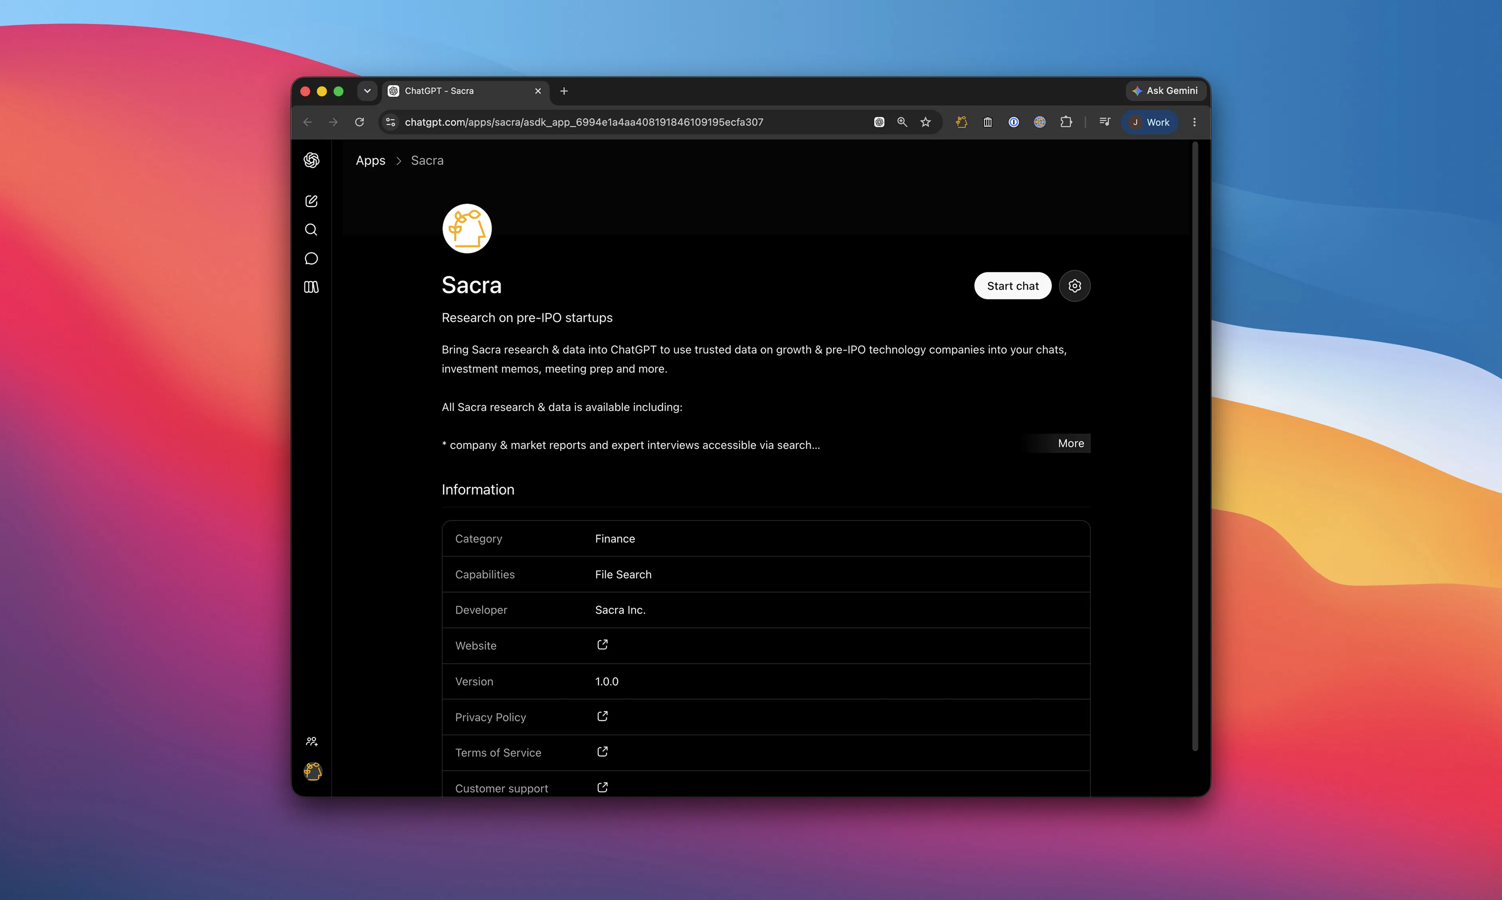
Task: Go forward with the browser forward arrow
Action: coord(333,122)
